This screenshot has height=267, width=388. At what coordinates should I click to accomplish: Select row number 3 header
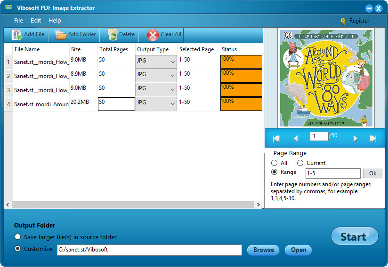point(8,90)
